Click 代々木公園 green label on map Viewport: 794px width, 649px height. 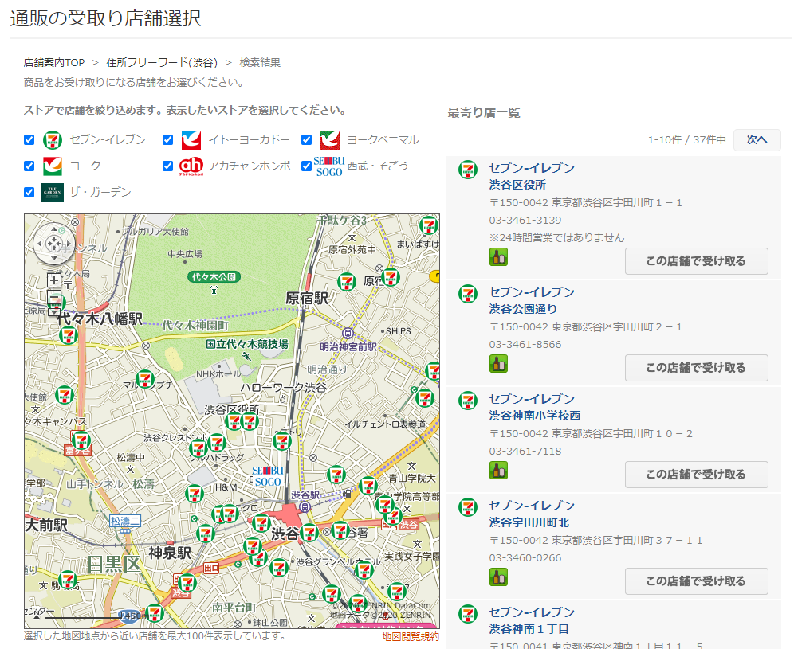pyautogui.click(x=214, y=276)
